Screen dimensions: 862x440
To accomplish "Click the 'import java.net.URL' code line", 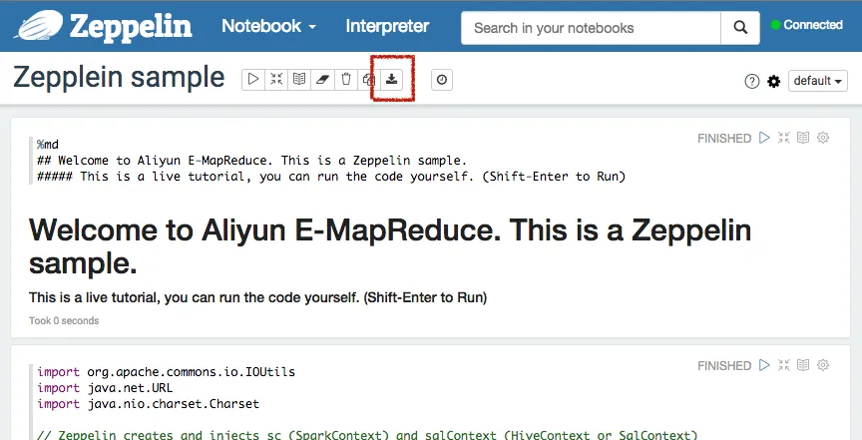I will click(105, 388).
